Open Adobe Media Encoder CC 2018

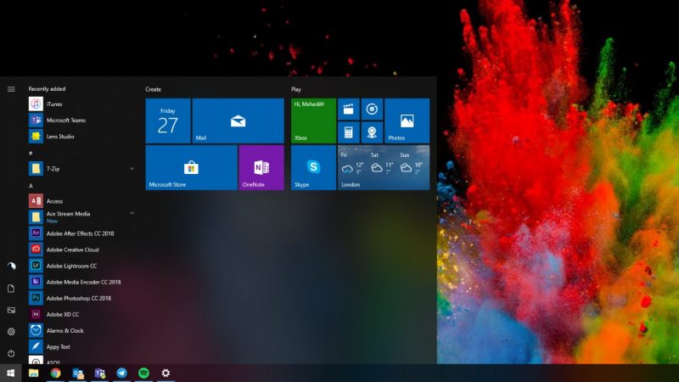[81, 282]
